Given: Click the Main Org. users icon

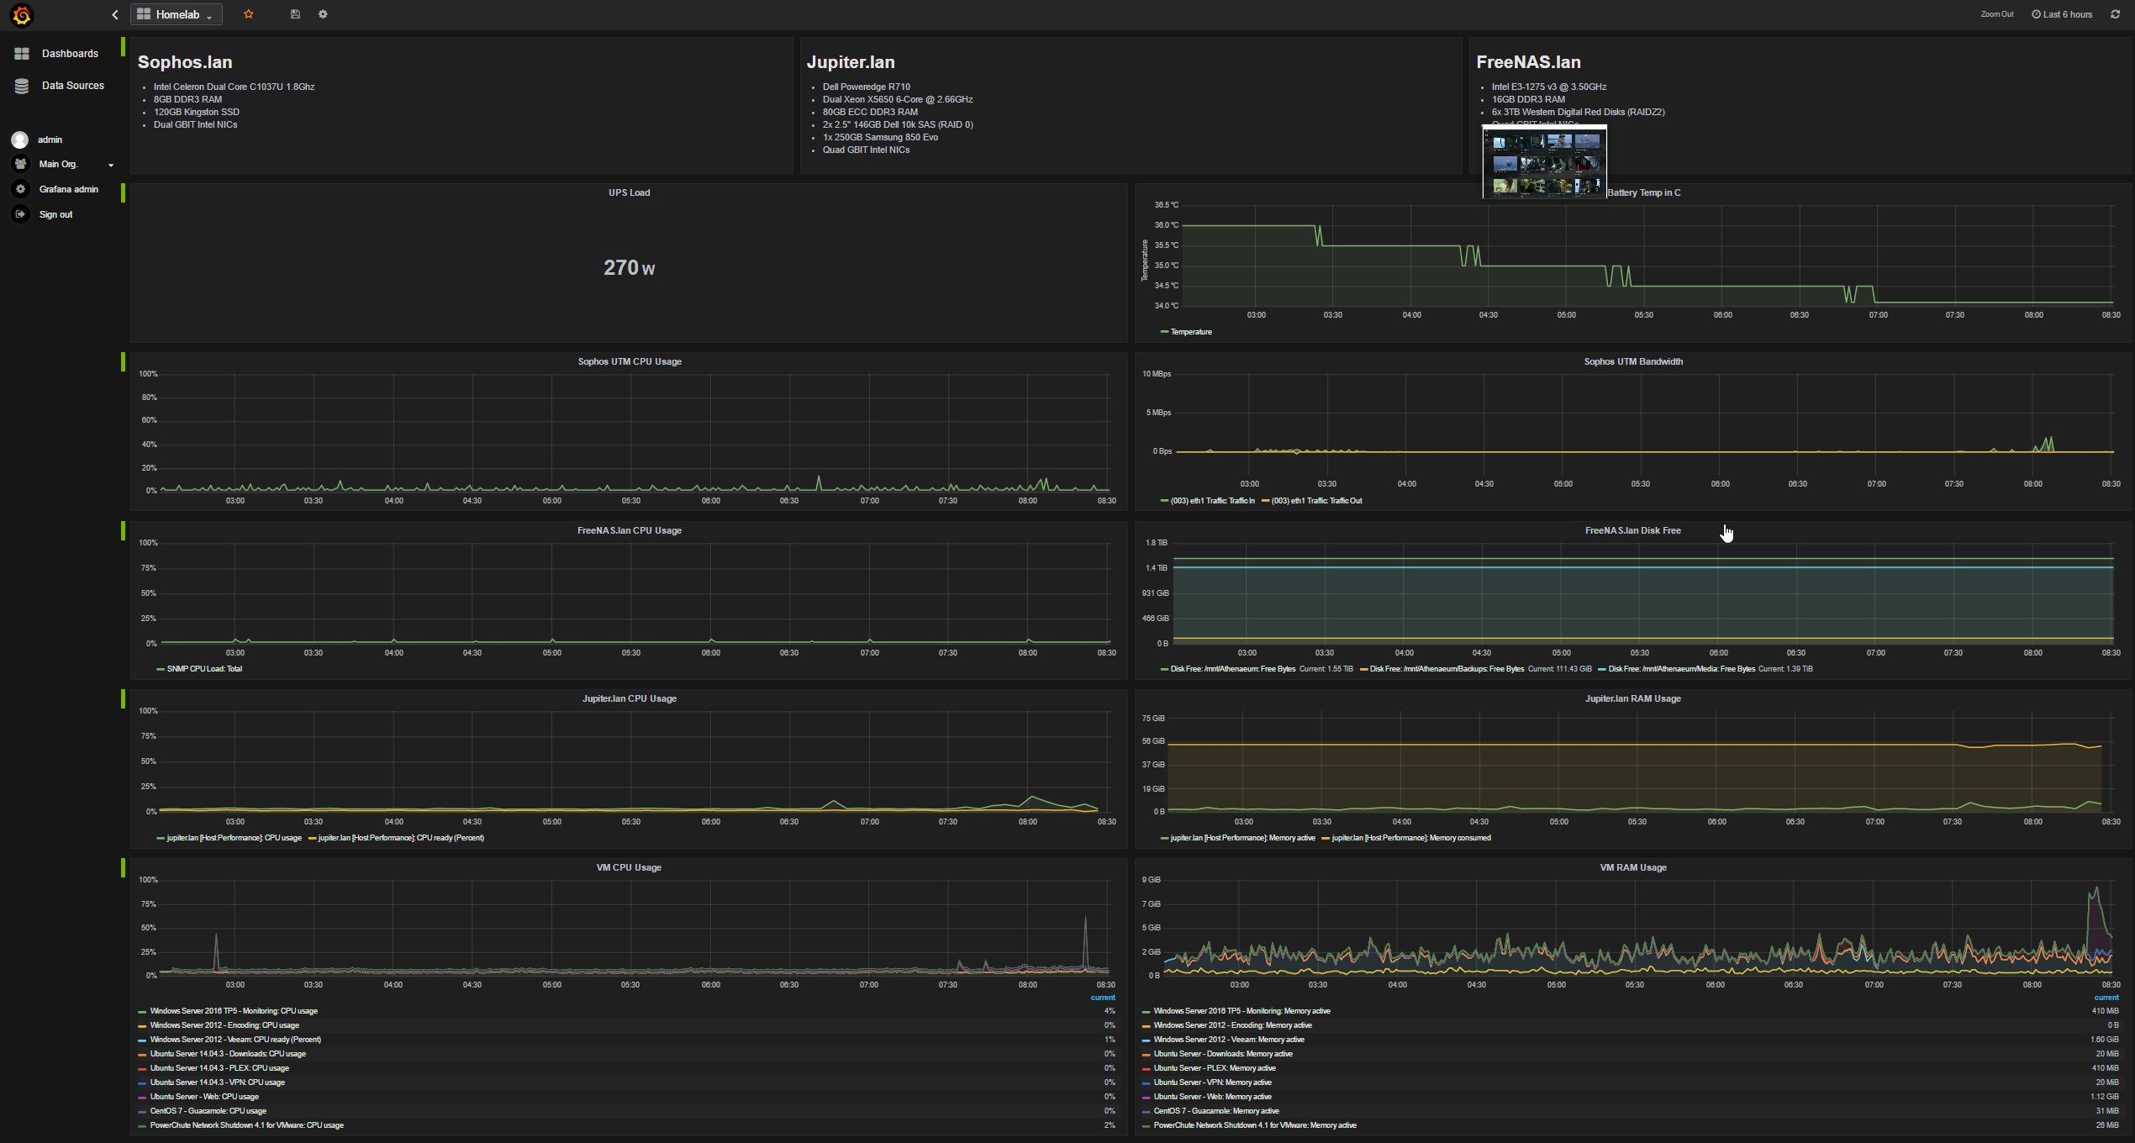Looking at the screenshot, I should coord(21,164).
